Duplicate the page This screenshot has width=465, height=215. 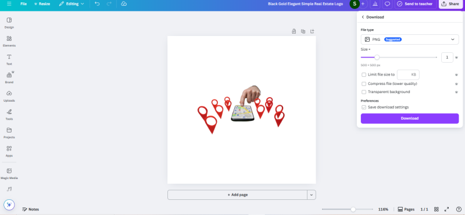(x=303, y=31)
